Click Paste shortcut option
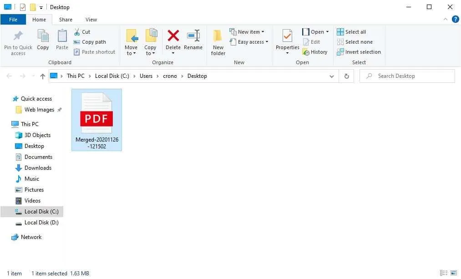 (x=94, y=52)
